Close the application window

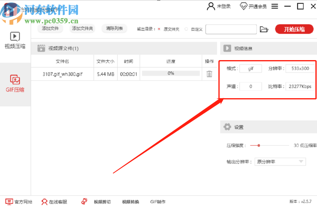point(313,6)
